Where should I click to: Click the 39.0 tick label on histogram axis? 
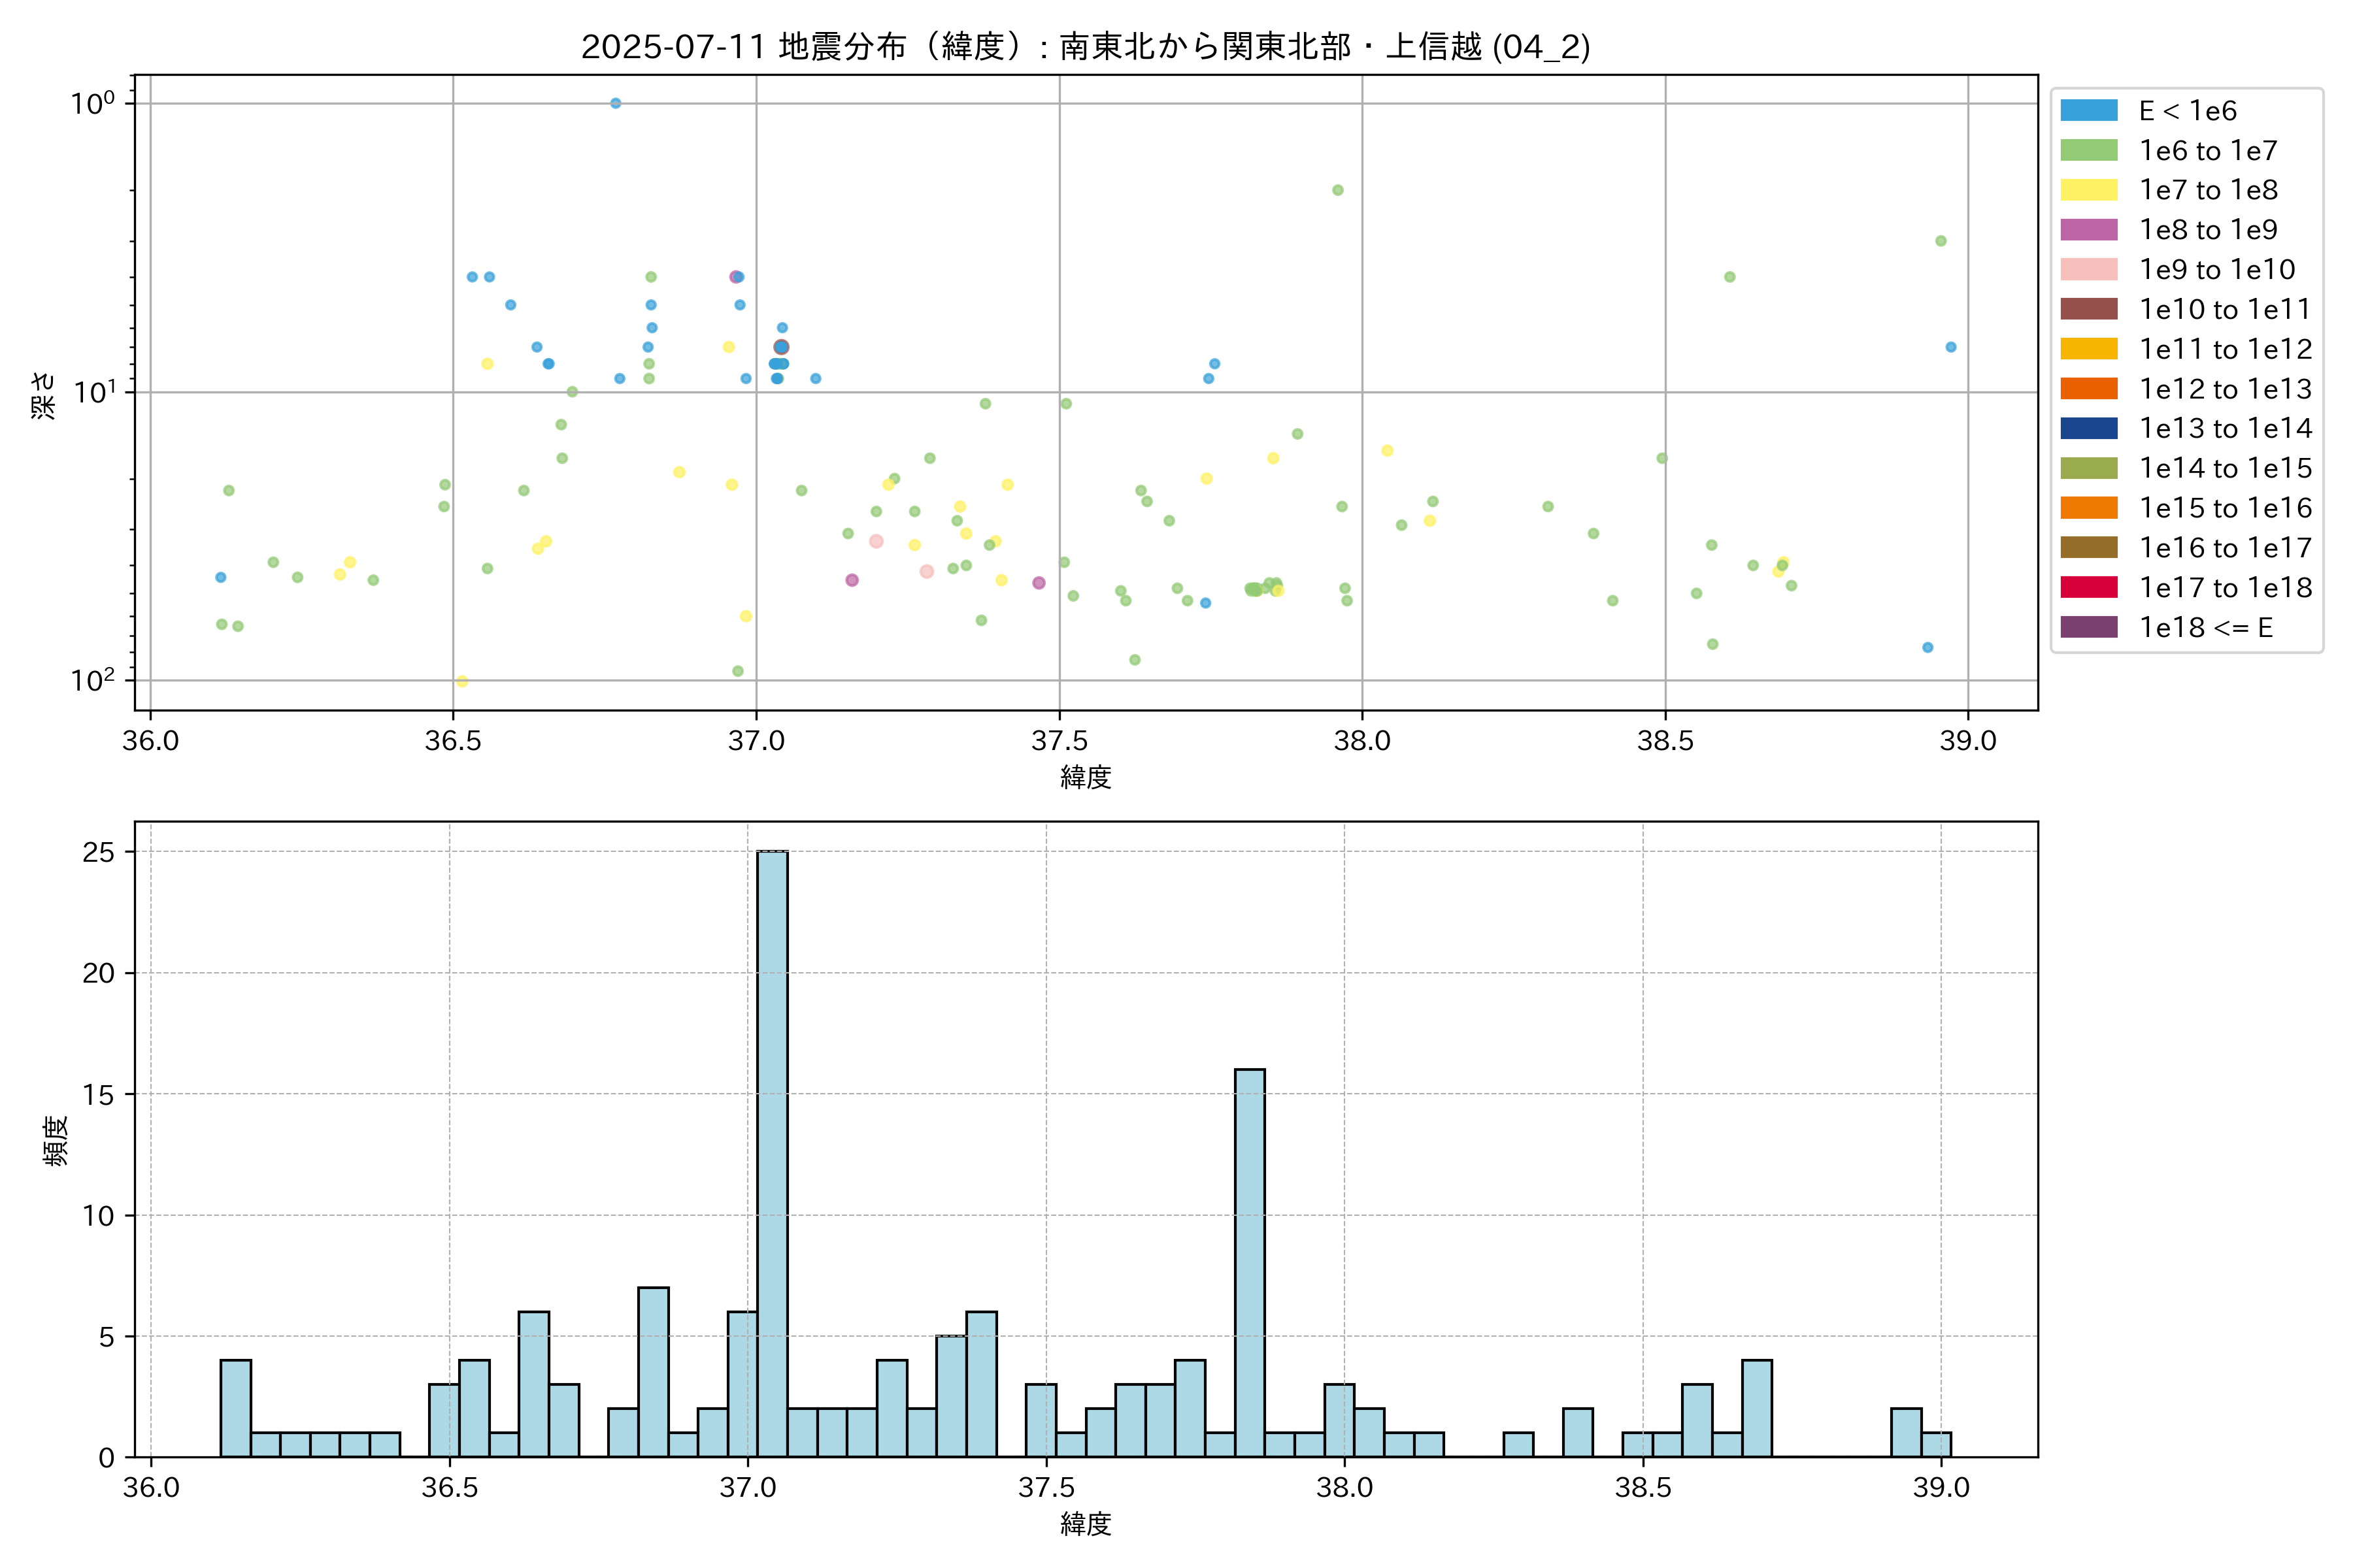pos(1941,1488)
